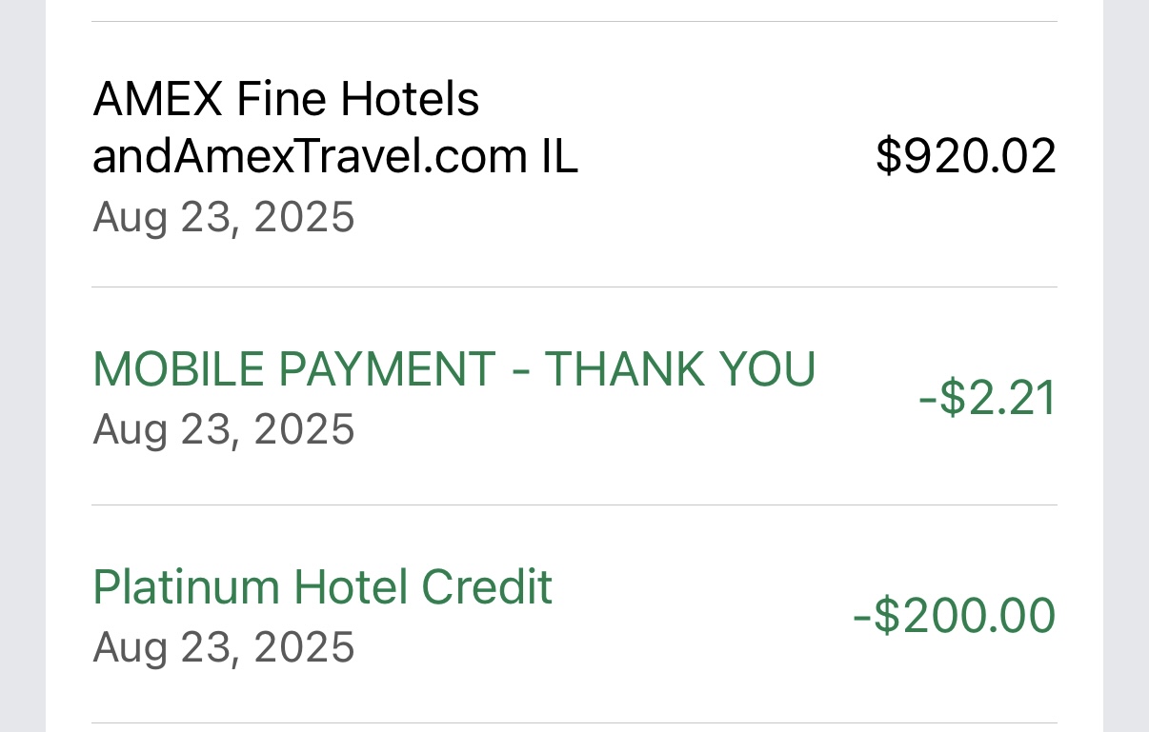Click the date under Mobile Payment
The width and height of the screenshot is (1149, 732).
pyautogui.click(x=224, y=429)
